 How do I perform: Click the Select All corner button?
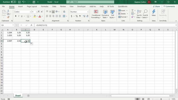(x=2, y=30)
